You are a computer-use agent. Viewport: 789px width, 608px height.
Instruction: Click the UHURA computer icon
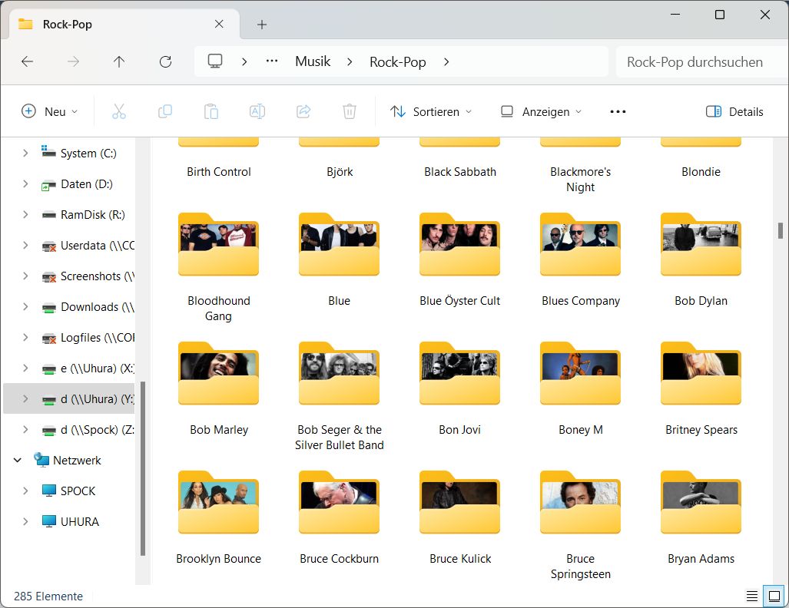[49, 521]
